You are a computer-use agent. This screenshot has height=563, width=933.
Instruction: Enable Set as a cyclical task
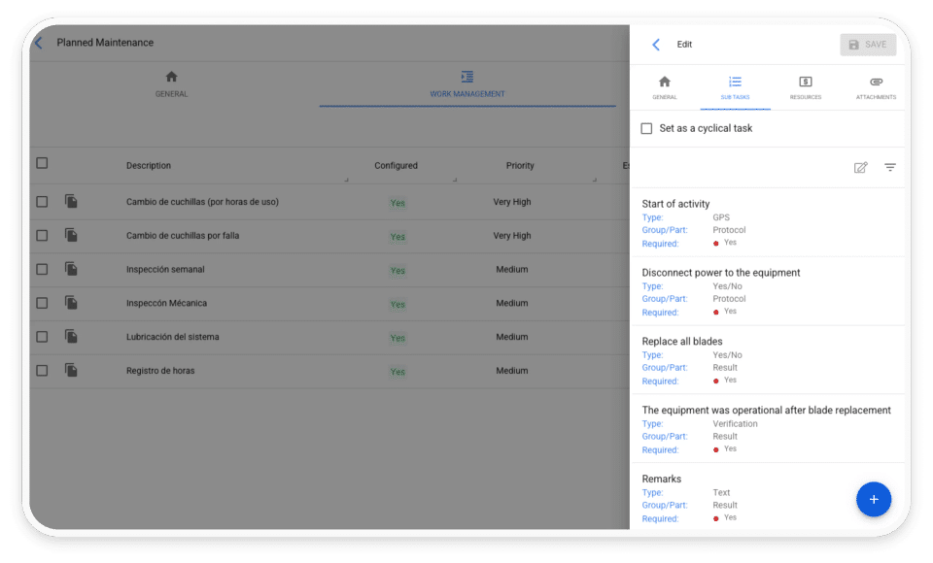647,128
